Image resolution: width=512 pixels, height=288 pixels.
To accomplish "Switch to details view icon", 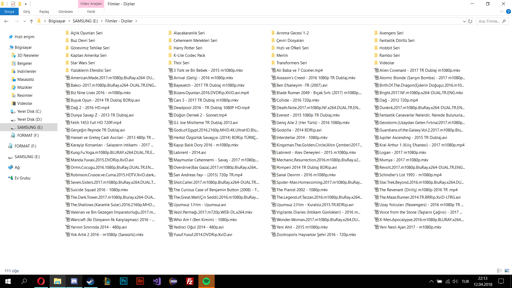I will coord(499,271).
